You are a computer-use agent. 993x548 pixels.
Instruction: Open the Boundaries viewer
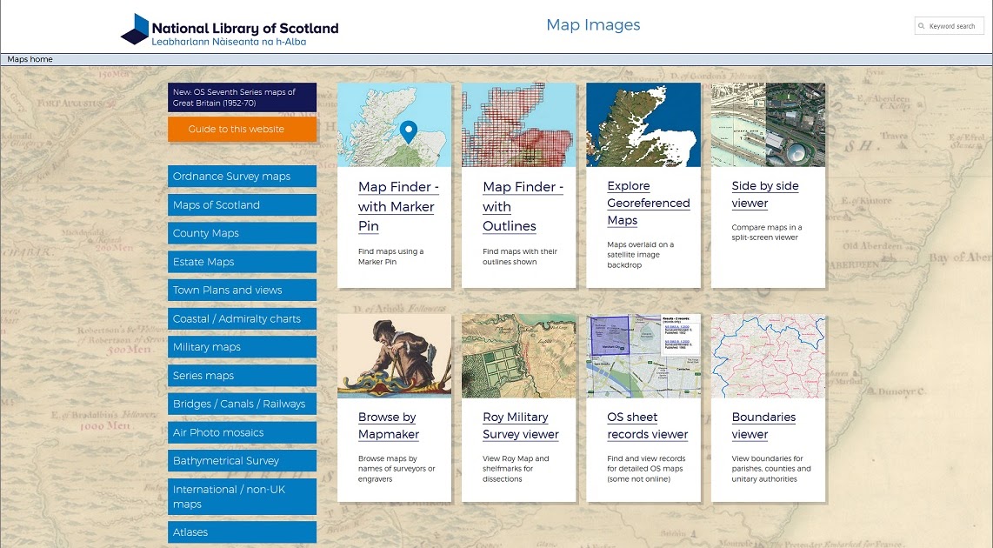pos(763,425)
